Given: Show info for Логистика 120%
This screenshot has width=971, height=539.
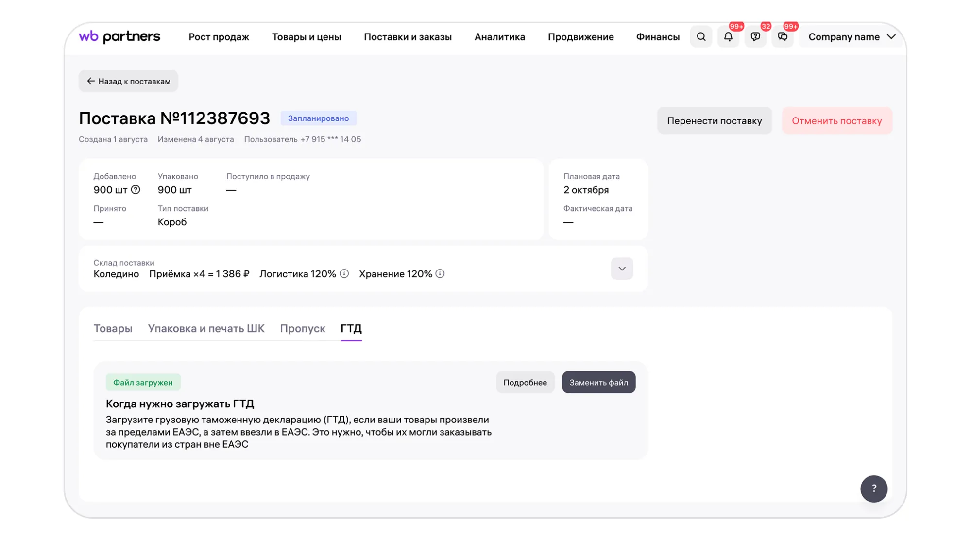Looking at the screenshot, I should click(344, 274).
